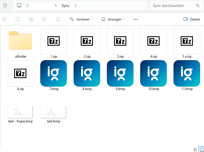Select the 1.zip archive icon
The width and height of the screenshot is (204, 152).
pyautogui.click(x=54, y=41)
